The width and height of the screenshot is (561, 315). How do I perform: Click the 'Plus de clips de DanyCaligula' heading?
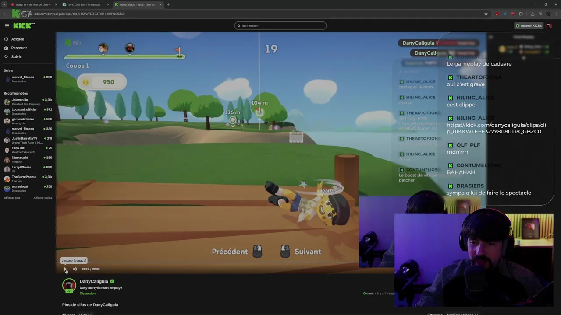(90, 305)
